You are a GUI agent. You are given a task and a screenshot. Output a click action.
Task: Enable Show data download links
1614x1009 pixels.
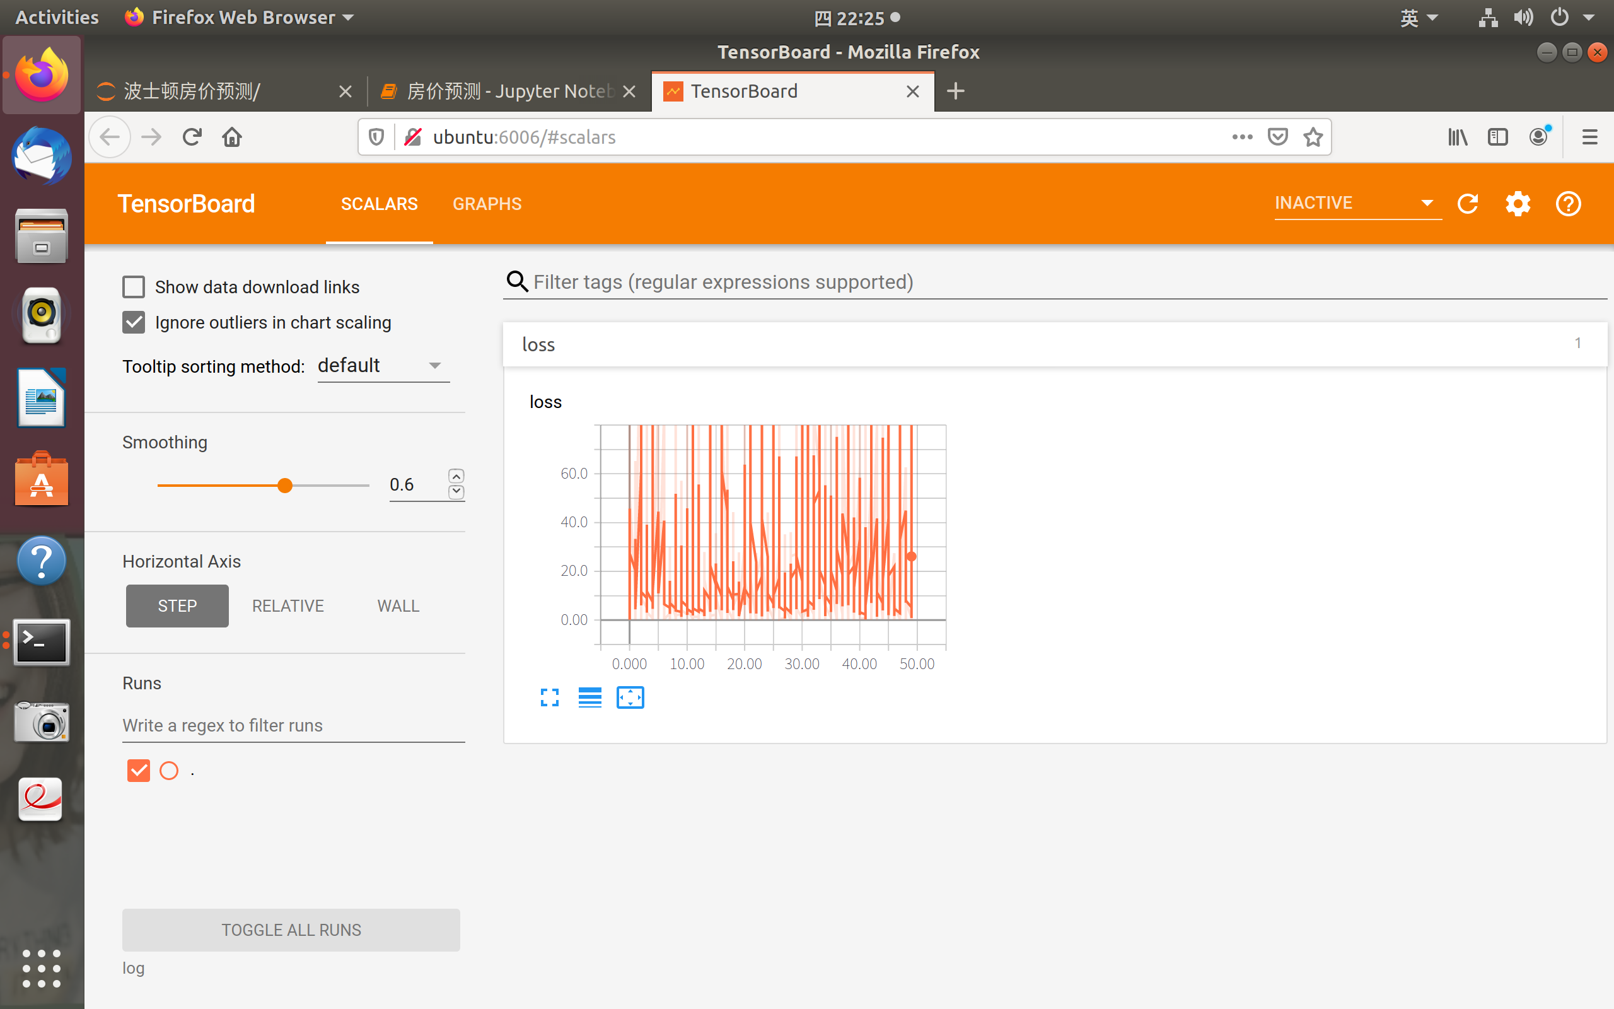click(x=134, y=287)
